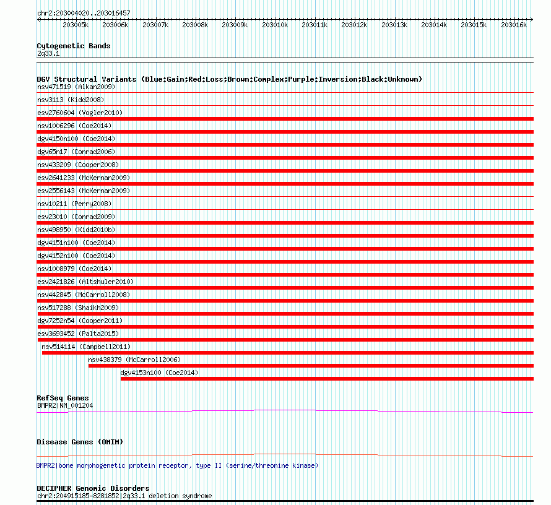Click the chr2:203004020..203016457 coordinate label
The height and width of the screenshot is (505, 551).
(x=84, y=13)
